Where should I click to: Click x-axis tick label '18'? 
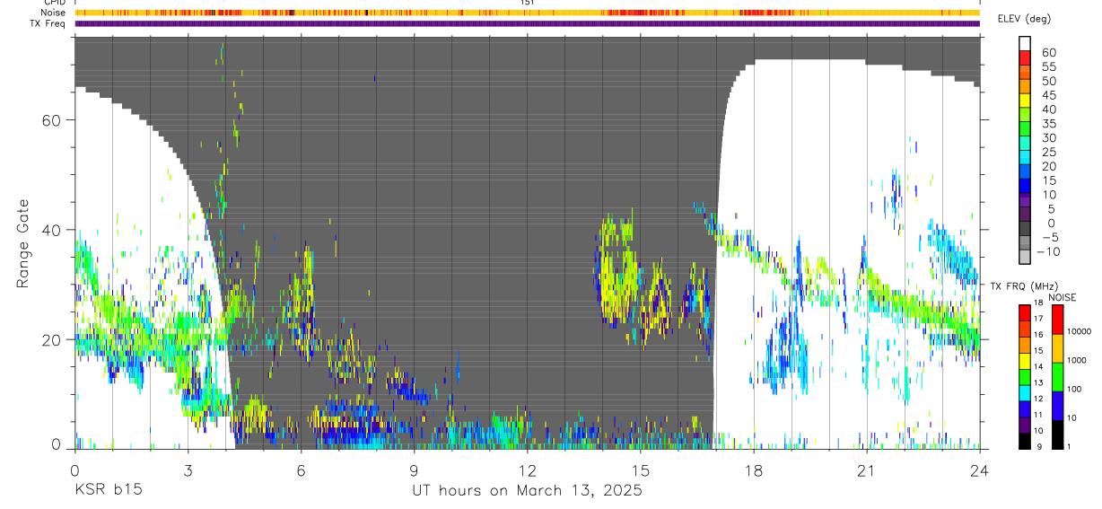point(753,470)
